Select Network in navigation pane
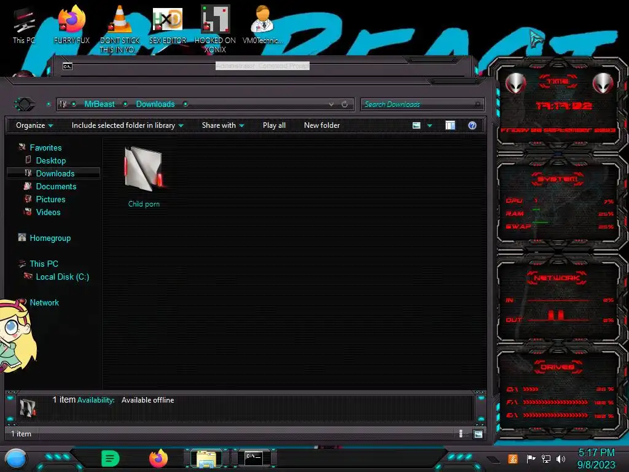Screen dimensions: 629x472 click(44, 302)
